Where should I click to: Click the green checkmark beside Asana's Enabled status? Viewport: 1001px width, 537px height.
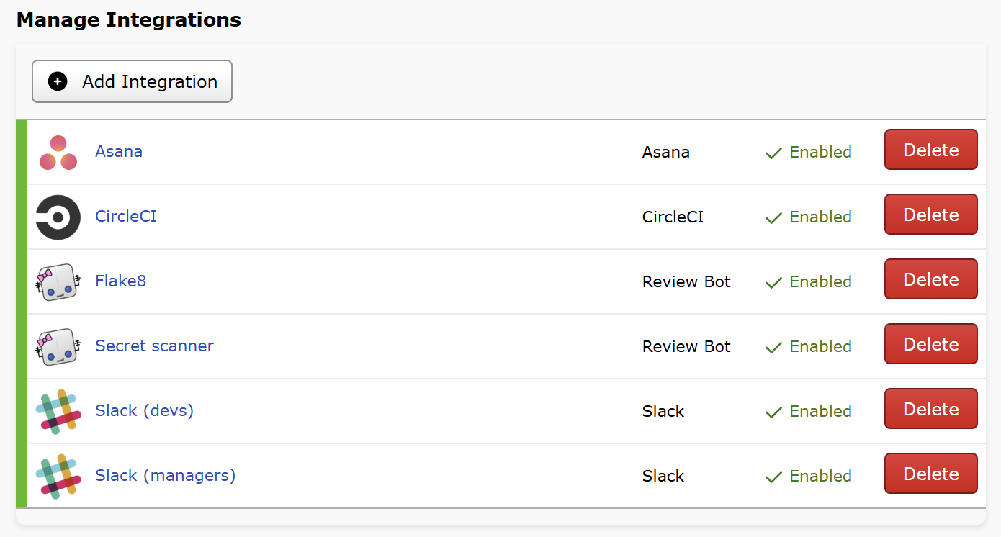[x=773, y=153]
